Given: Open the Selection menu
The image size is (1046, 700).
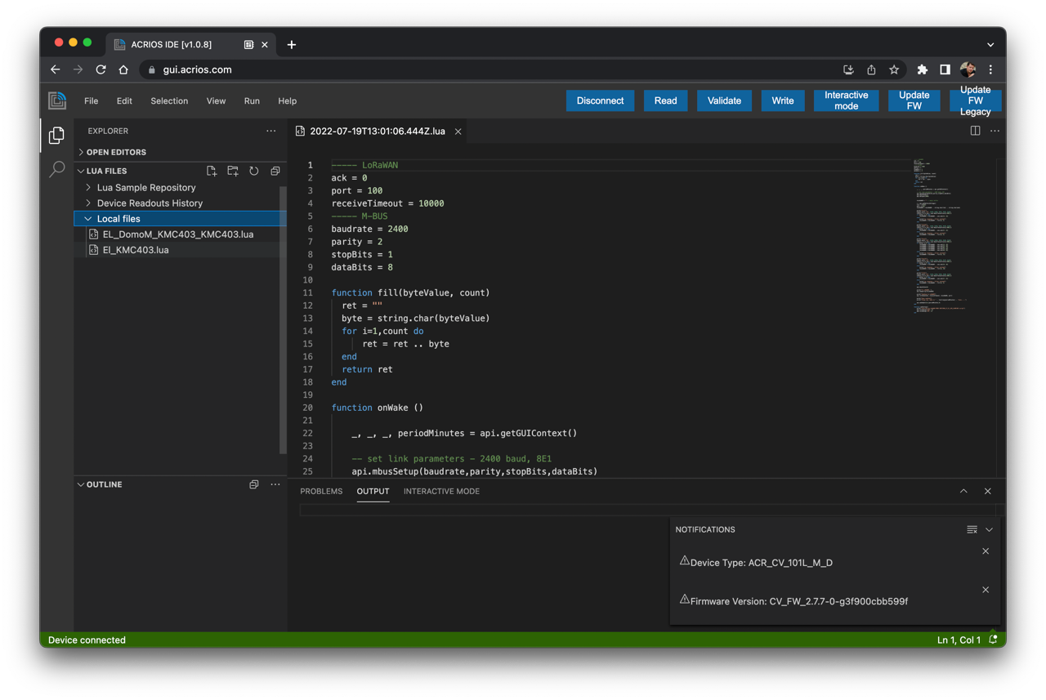Looking at the screenshot, I should [x=169, y=100].
